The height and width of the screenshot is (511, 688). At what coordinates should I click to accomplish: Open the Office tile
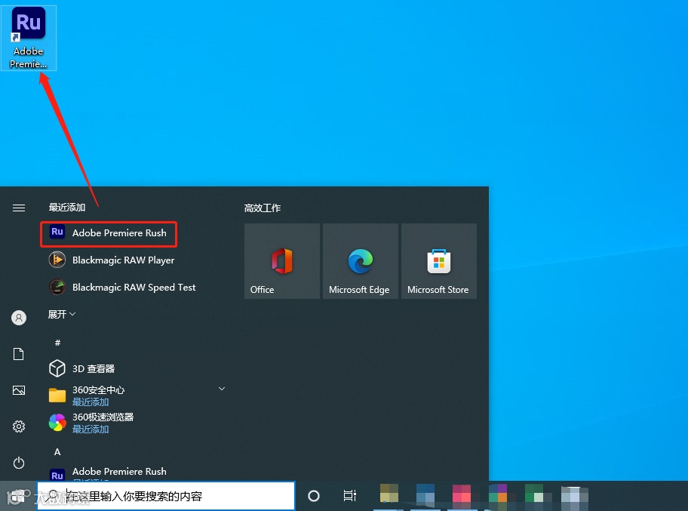pos(282,261)
